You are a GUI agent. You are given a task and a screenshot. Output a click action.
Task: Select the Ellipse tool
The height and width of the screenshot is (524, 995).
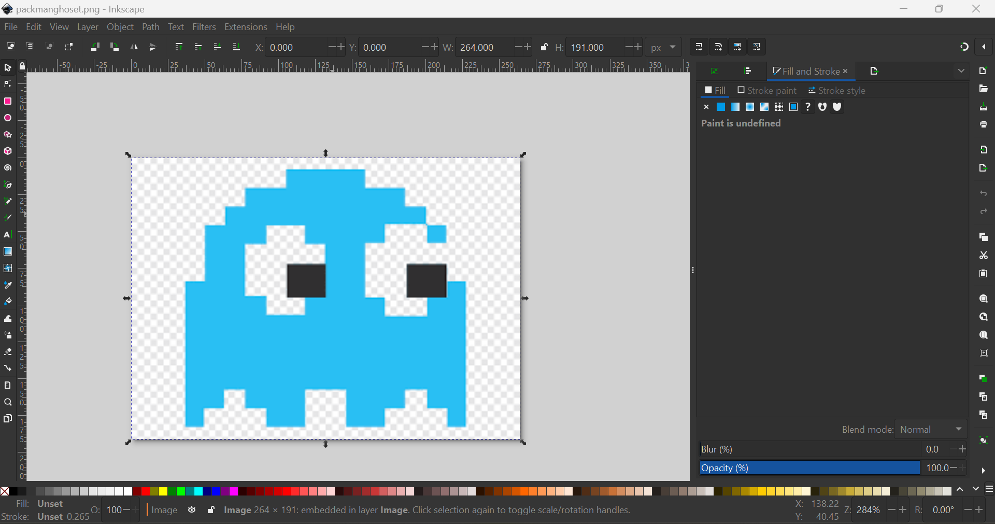pyautogui.click(x=8, y=118)
